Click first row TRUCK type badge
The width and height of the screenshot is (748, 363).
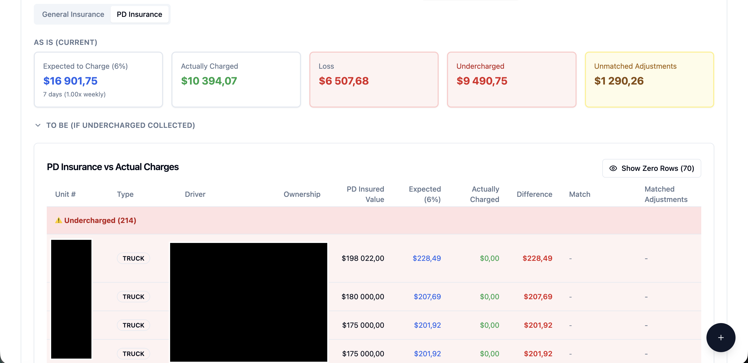pyautogui.click(x=133, y=258)
